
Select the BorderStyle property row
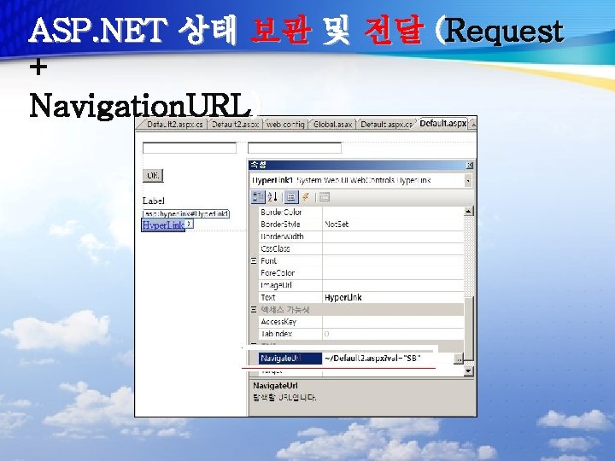pos(360,225)
